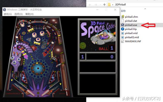Minimize the 3D Pinball window
Viewport: 163px width, 102px height.
click(x=97, y=10)
